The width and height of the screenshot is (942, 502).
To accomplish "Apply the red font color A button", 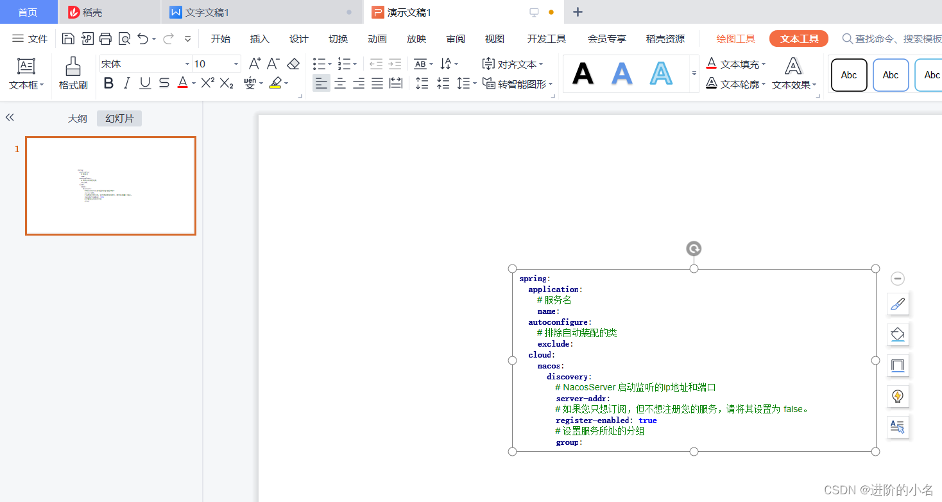I will pos(183,83).
